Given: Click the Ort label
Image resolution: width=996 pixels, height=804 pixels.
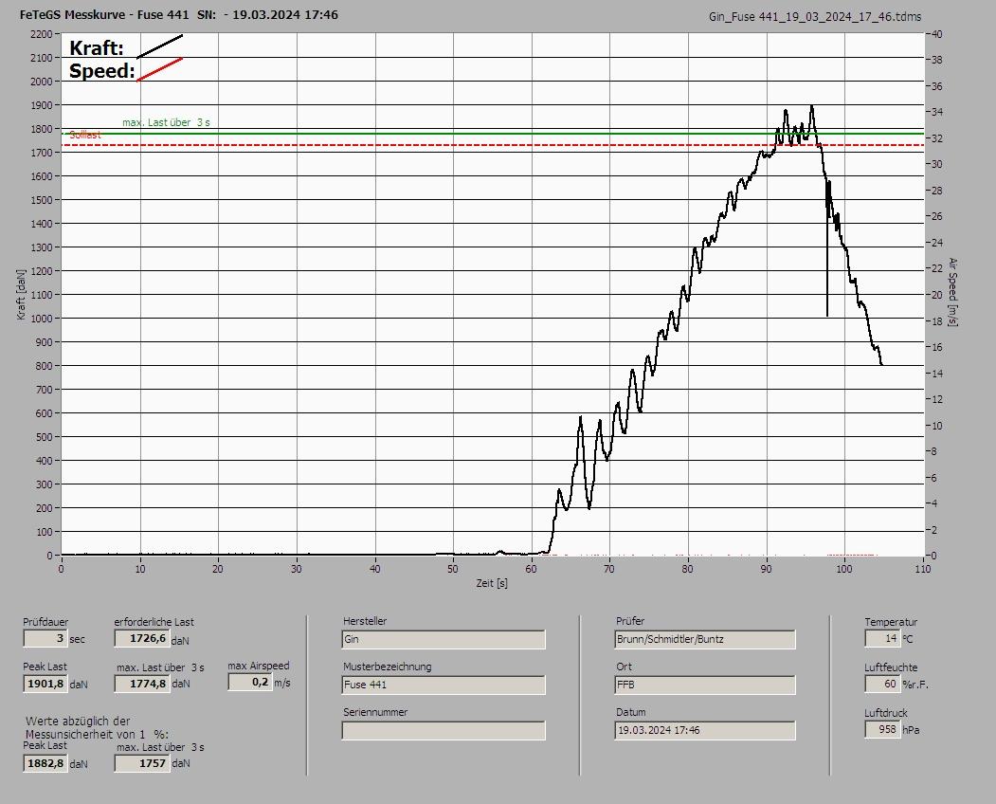Looking at the screenshot, I should coord(624,667).
